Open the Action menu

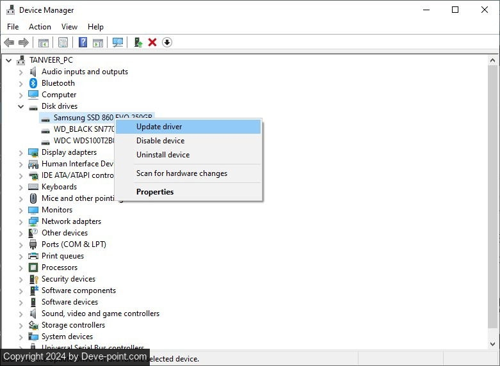pyautogui.click(x=40, y=27)
